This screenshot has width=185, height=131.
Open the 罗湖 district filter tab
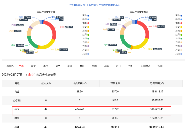click(70, 66)
